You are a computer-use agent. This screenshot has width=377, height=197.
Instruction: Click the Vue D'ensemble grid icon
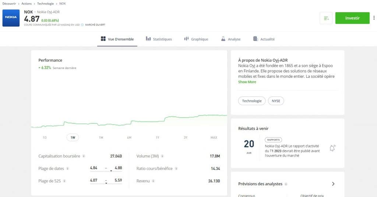point(103,39)
